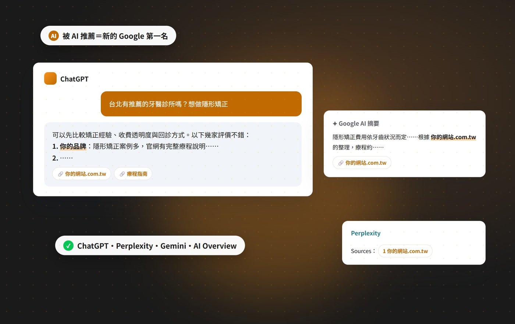The image size is (515, 324).
Task: Click the line 可以先比較矯正經驗、收費透明度與回診方式
Action: pyautogui.click(x=151, y=135)
